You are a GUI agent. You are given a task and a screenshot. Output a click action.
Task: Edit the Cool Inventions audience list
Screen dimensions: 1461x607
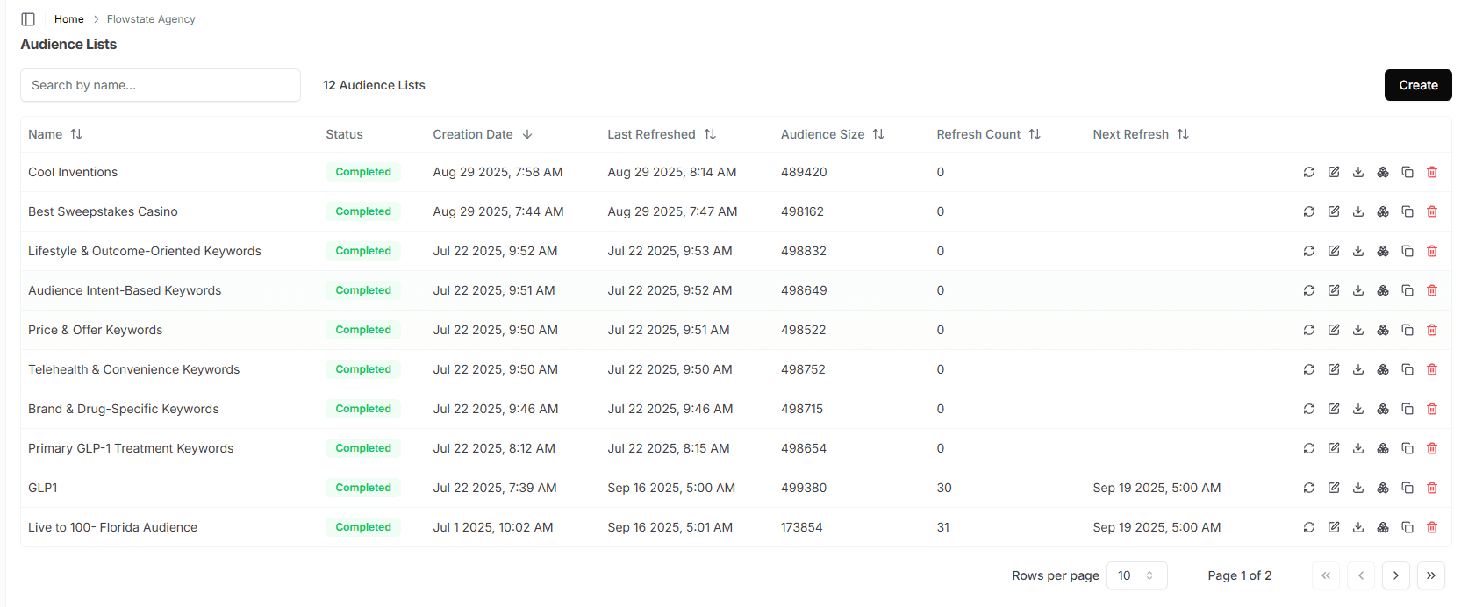[x=1334, y=172]
